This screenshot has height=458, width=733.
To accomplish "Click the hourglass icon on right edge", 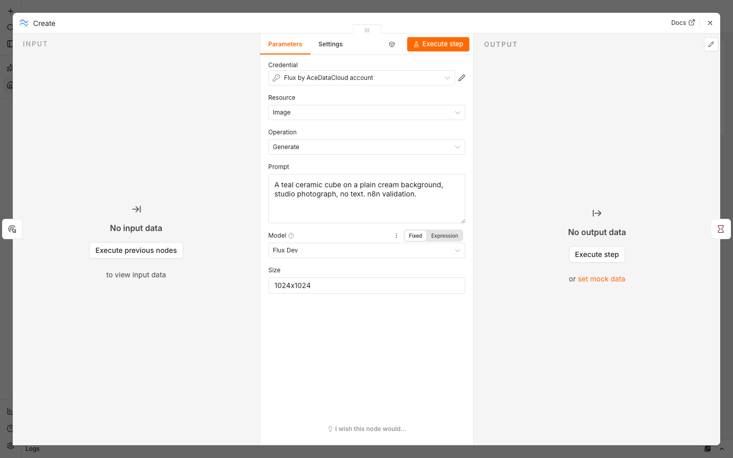I will (721, 229).
